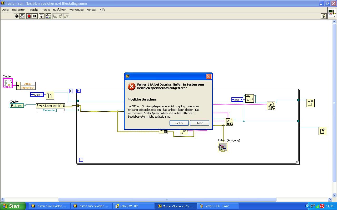Open context help question mark button

324,16
